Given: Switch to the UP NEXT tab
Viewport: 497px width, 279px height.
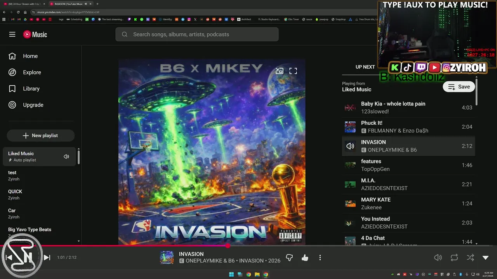Looking at the screenshot, I should click(365, 67).
